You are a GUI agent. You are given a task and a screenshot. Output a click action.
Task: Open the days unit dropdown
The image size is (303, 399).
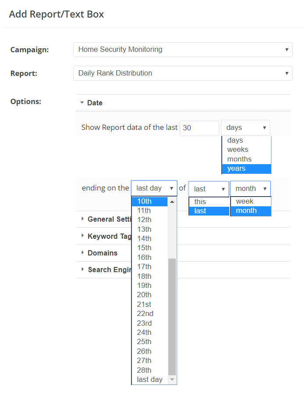tap(246, 128)
